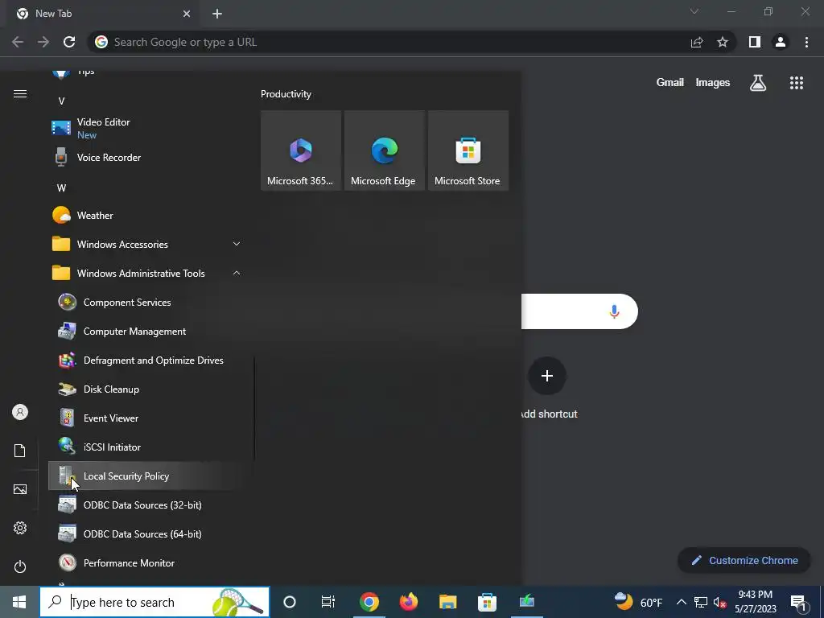This screenshot has width=824, height=618.
Task: Open Gmail link
Action: (x=670, y=83)
